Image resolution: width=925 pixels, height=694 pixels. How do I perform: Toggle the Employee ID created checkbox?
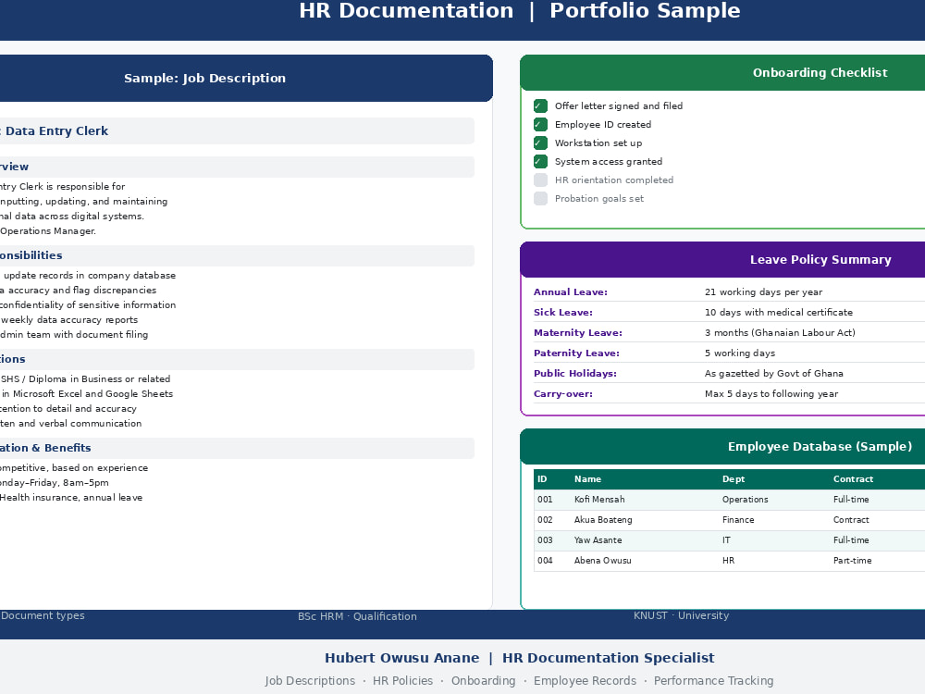(540, 125)
